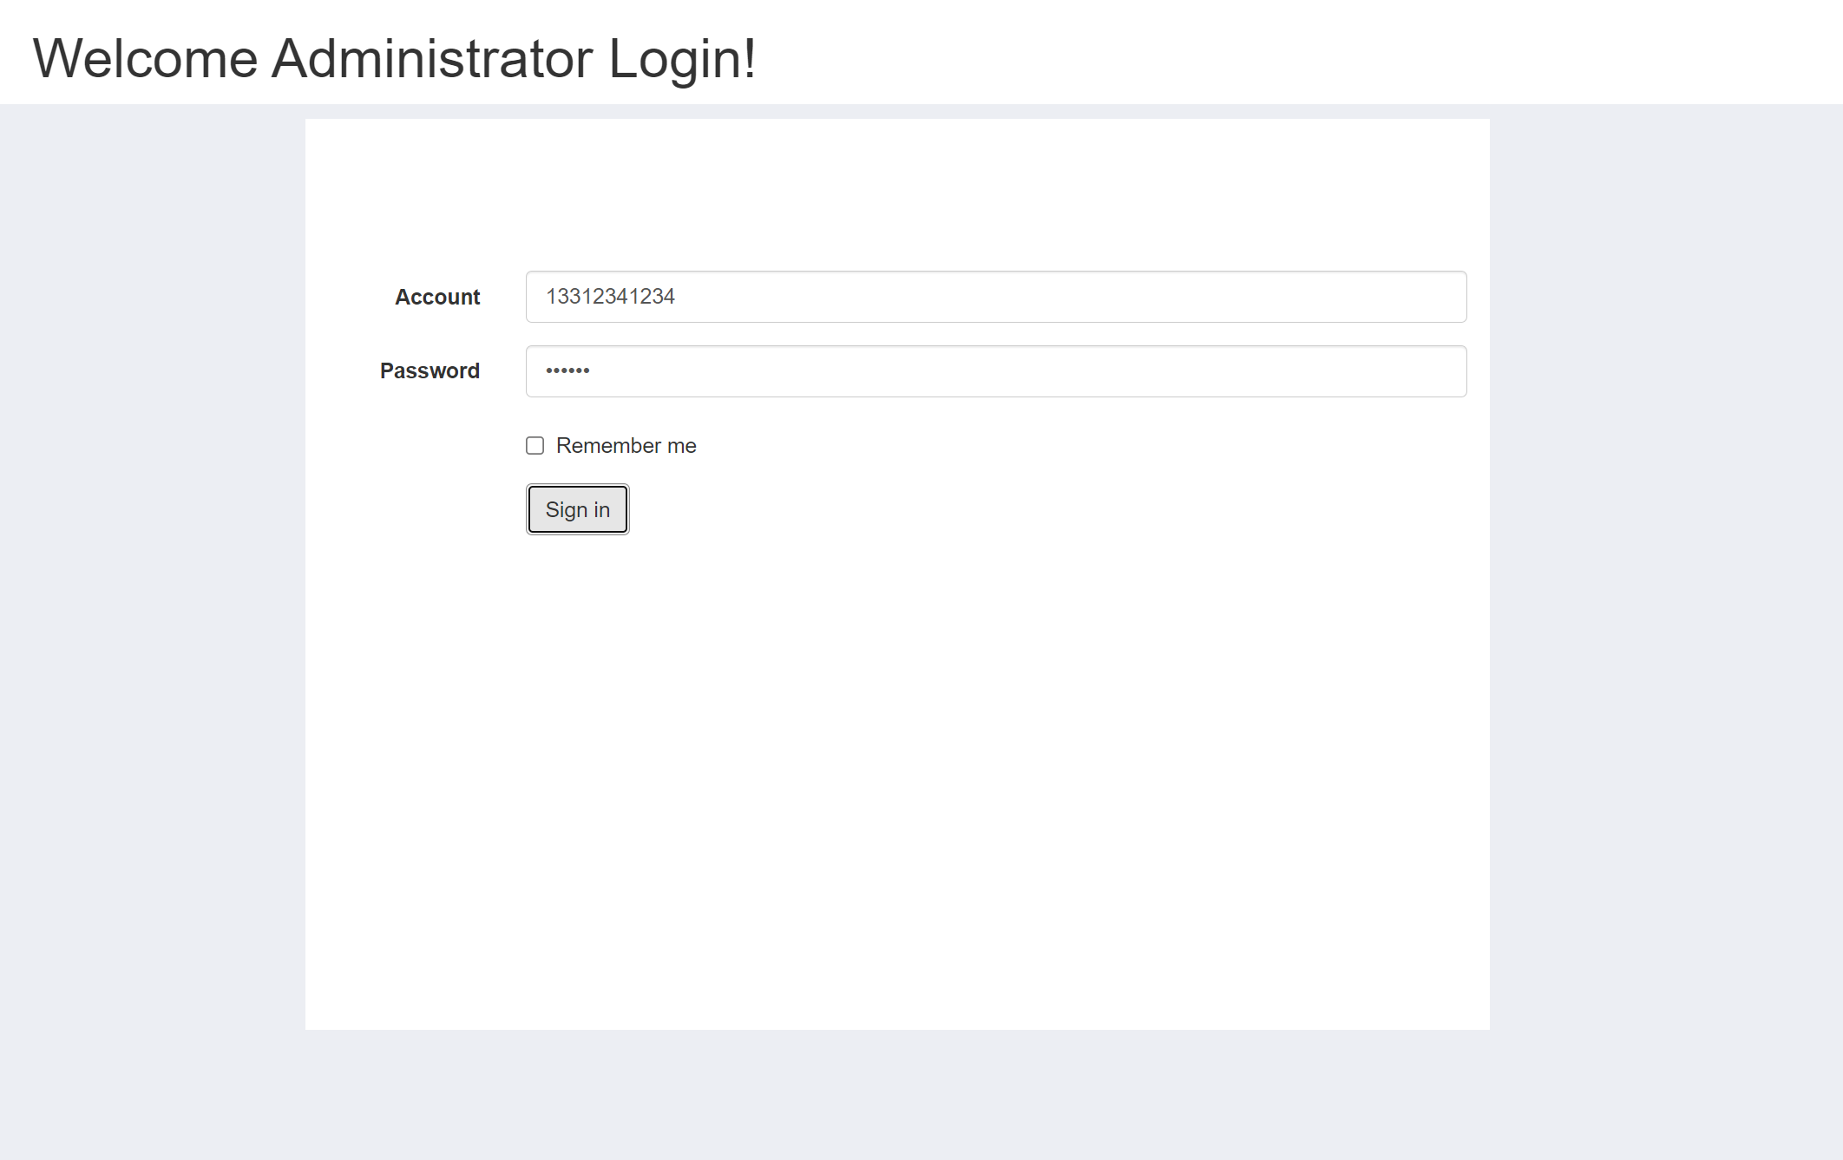The width and height of the screenshot is (1843, 1160).
Task: Place cursor on account number 13312341234
Action: (610, 297)
